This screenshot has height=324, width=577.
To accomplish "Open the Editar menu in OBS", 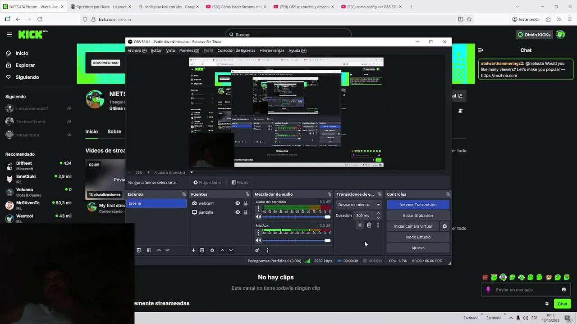I will coord(156,51).
